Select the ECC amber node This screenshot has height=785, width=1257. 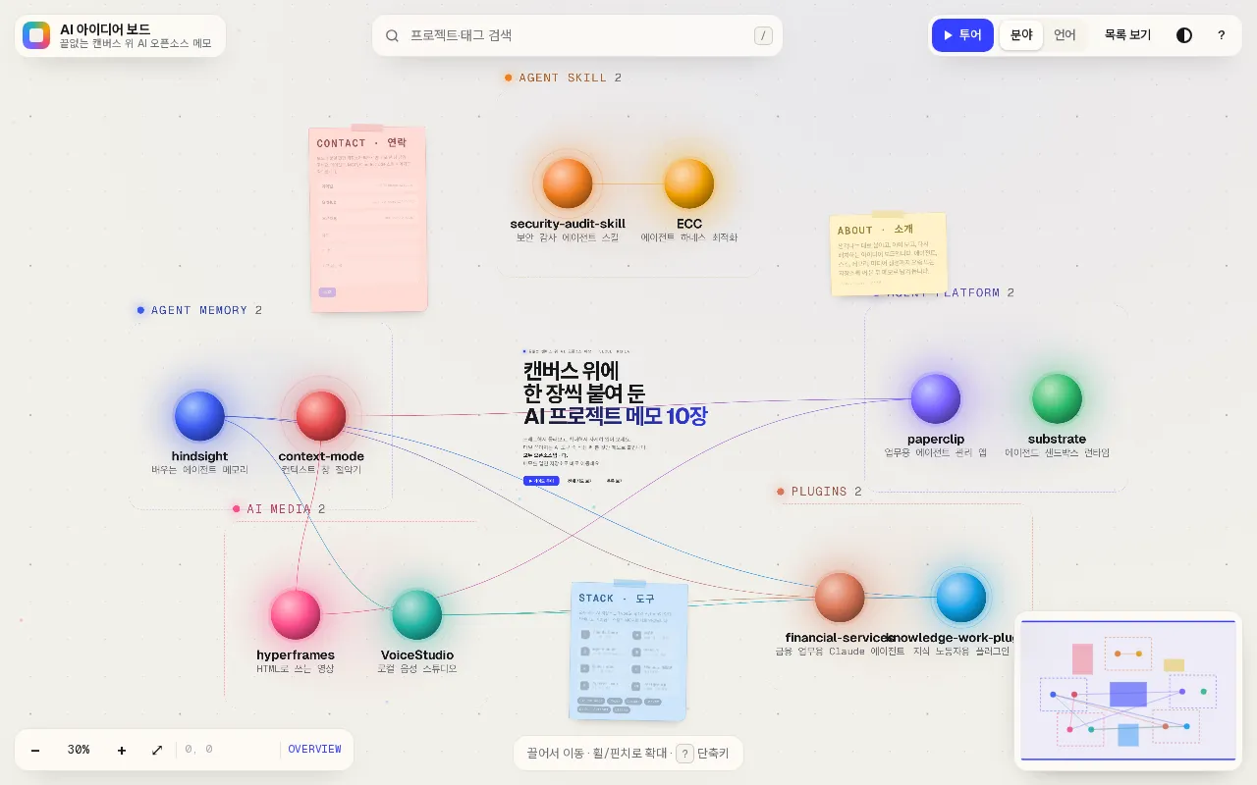(688, 183)
